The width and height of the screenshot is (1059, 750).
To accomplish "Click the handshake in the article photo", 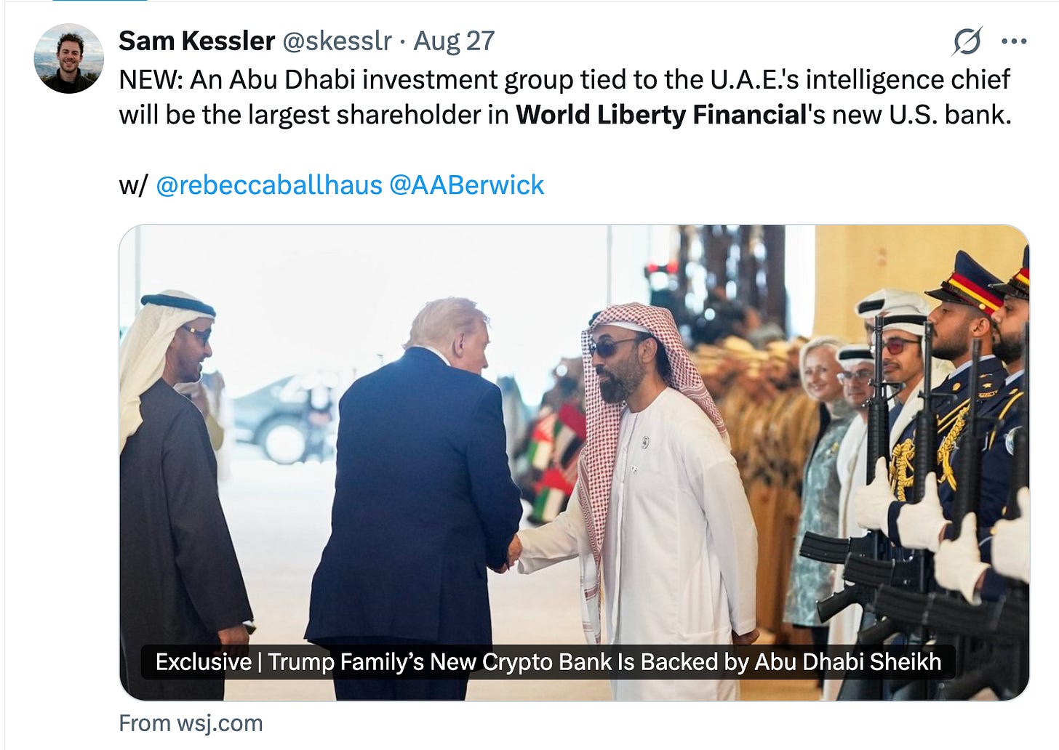I will (x=514, y=551).
